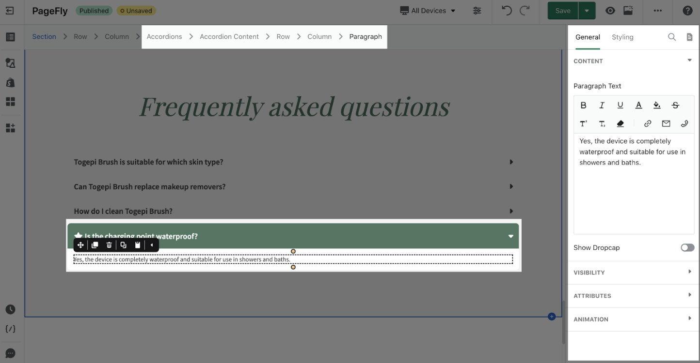The width and height of the screenshot is (700, 363).
Task: Search the inspector parameters
Action: coord(672,37)
